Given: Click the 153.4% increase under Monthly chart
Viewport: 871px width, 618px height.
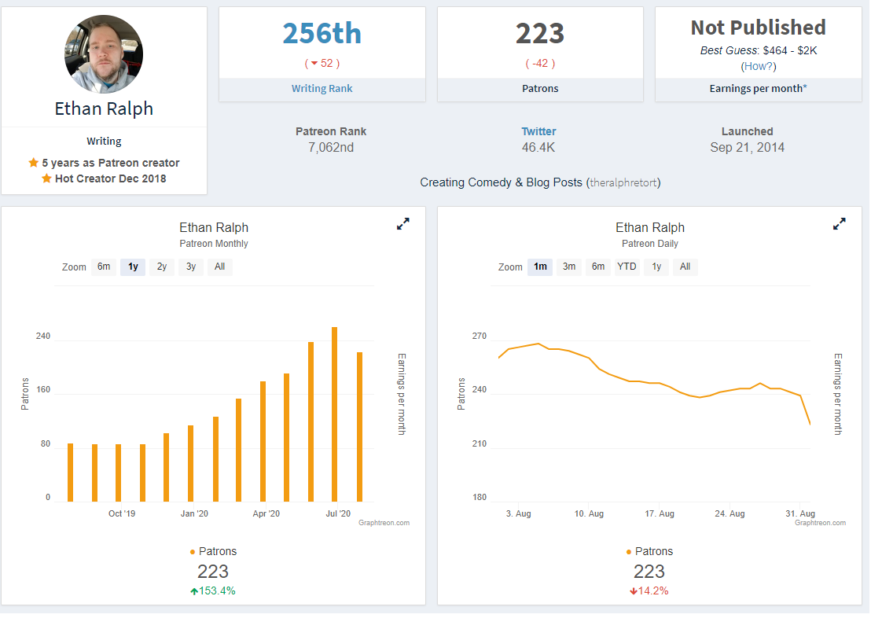Looking at the screenshot, I should point(213,590).
